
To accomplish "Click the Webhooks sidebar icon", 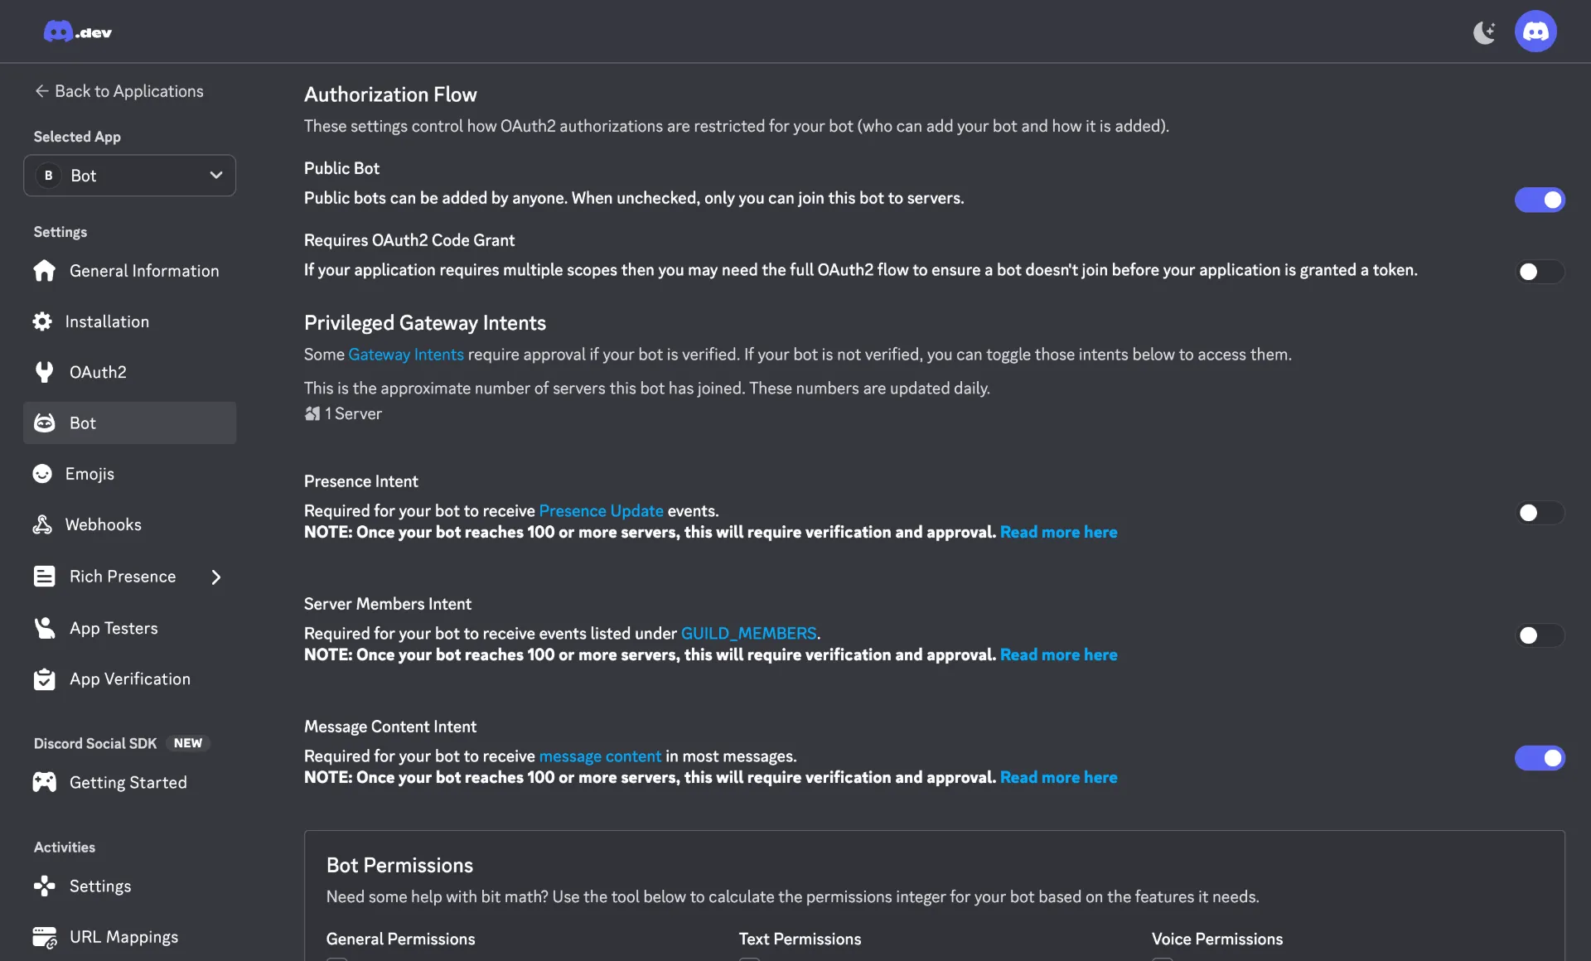I will [x=42, y=524].
